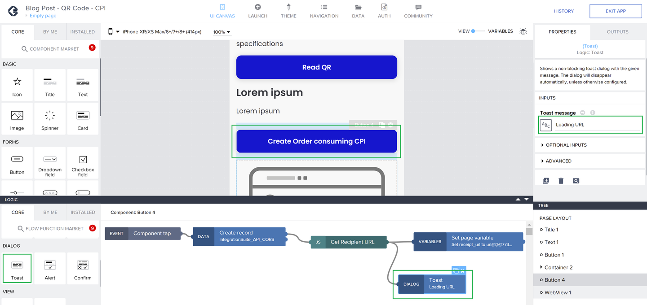The height and width of the screenshot is (305, 647).
Task: Click the arrow icon next to Toast message
Action: [583, 113]
